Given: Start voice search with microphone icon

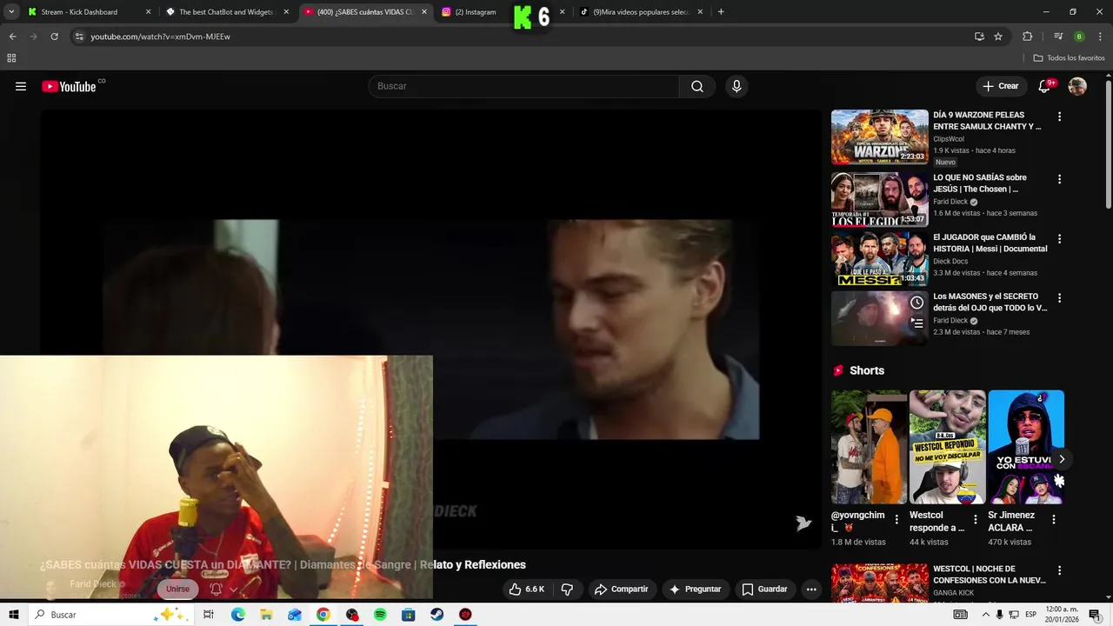Looking at the screenshot, I should tap(736, 86).
